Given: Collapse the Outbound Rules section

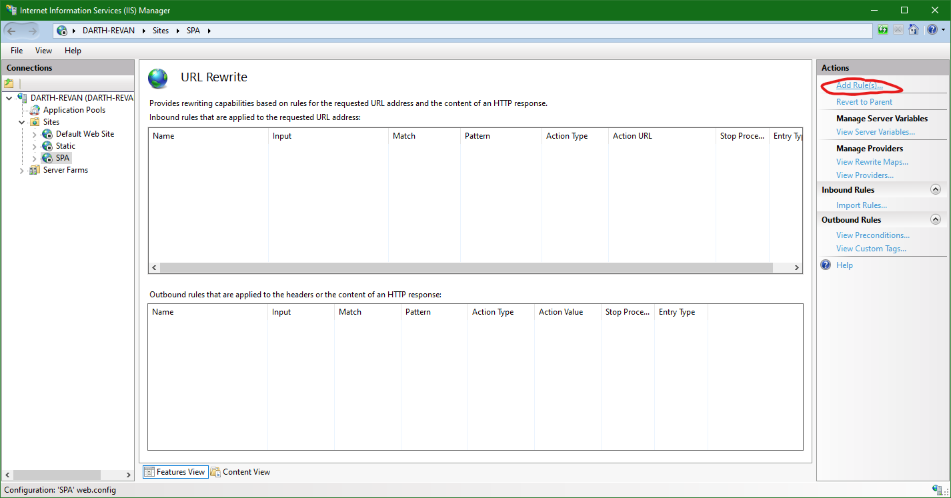Looking at the screenshot, I should (x=935, y=219).
